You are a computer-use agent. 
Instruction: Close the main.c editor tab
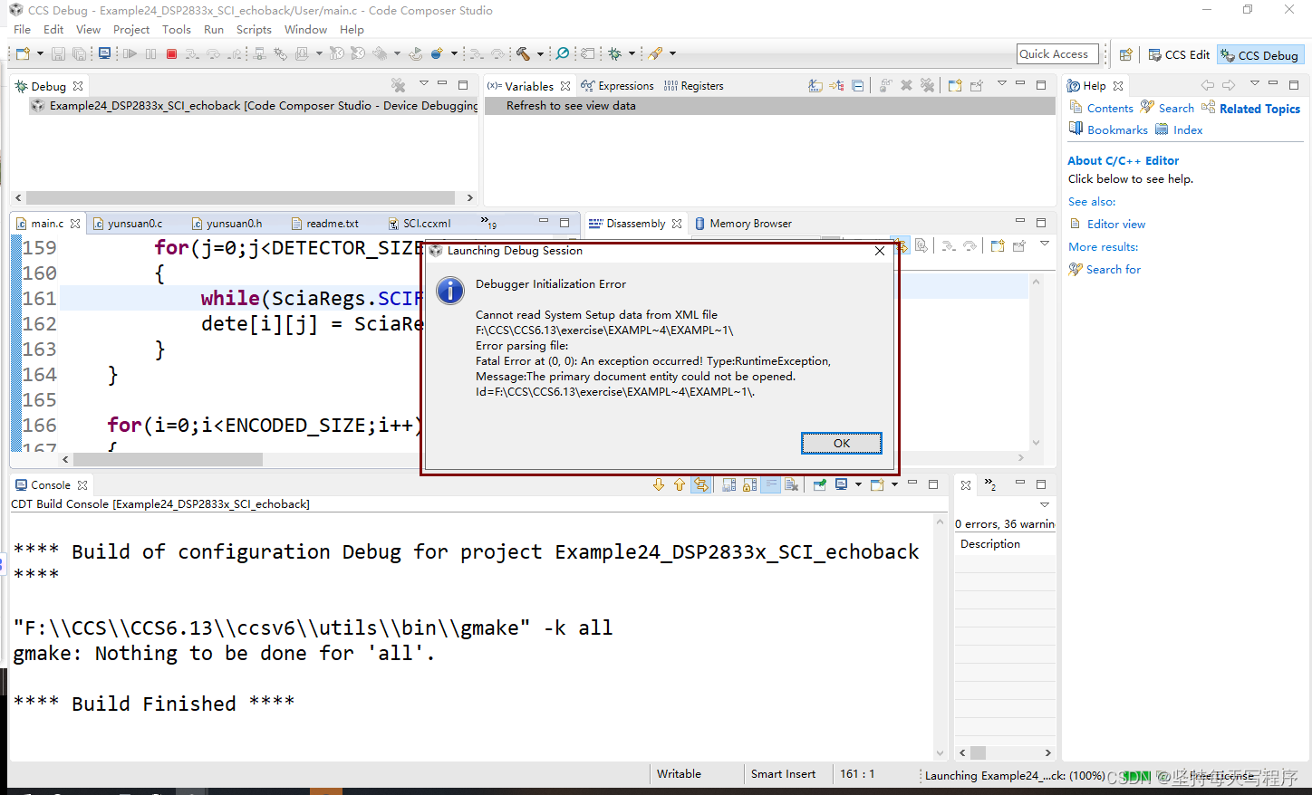click(x=75, y=224)
